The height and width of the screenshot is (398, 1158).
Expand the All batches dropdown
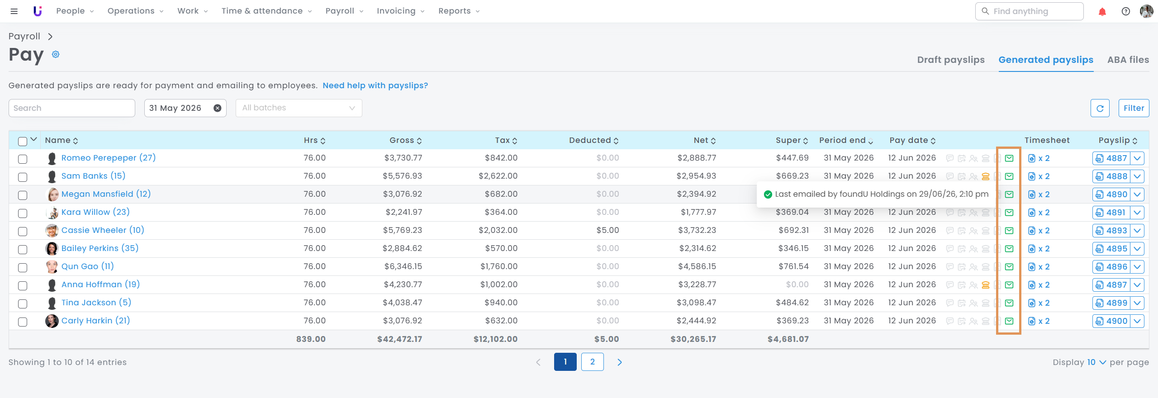point(299,108)
